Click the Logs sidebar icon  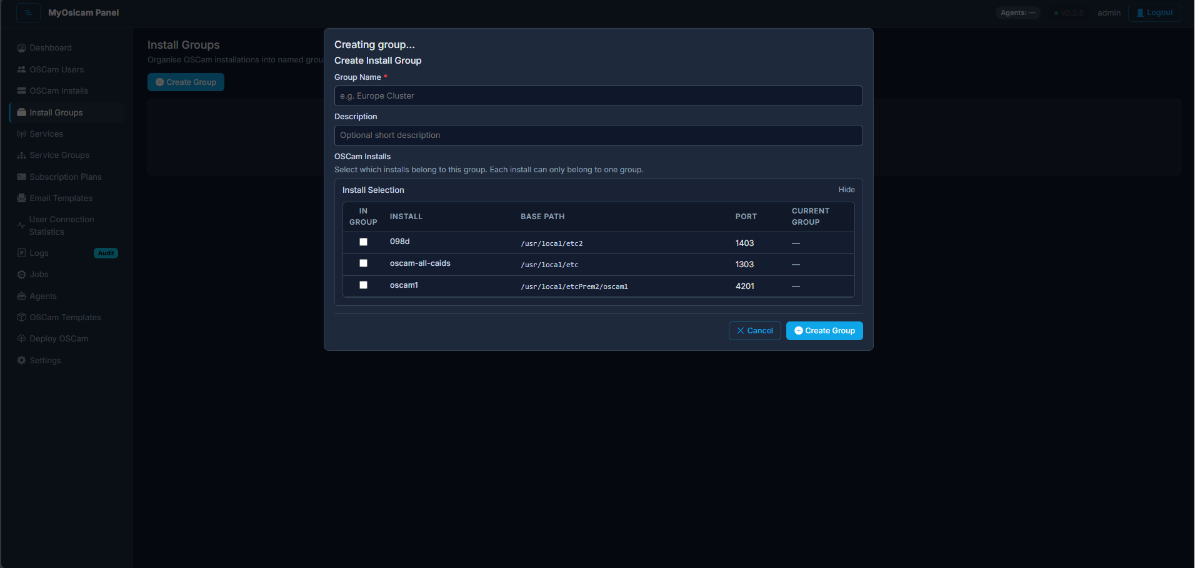21,253
